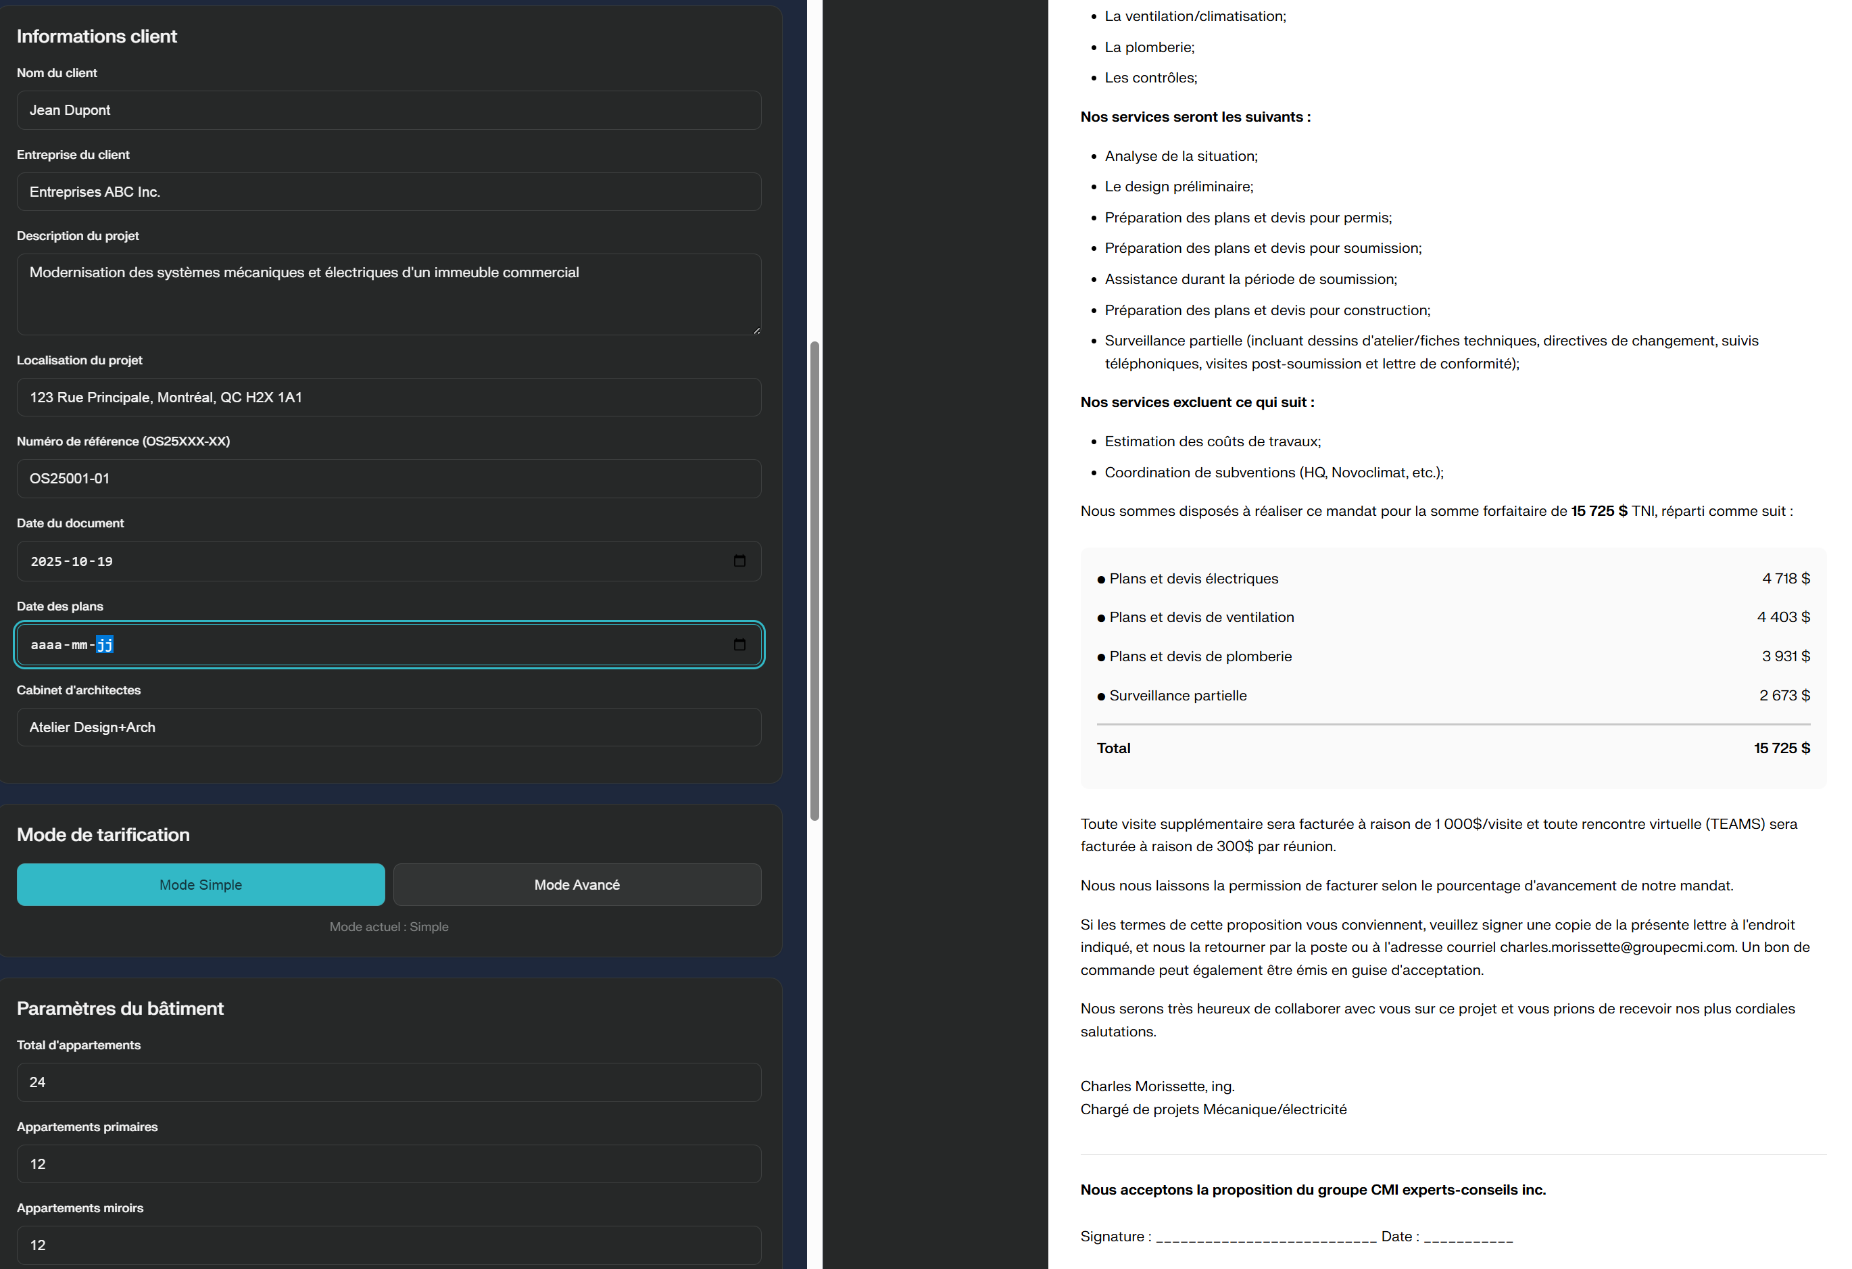Edit the Appartements primaires value
The width and height of the screenshot is (1852, 1269).
pos(388,1164)
